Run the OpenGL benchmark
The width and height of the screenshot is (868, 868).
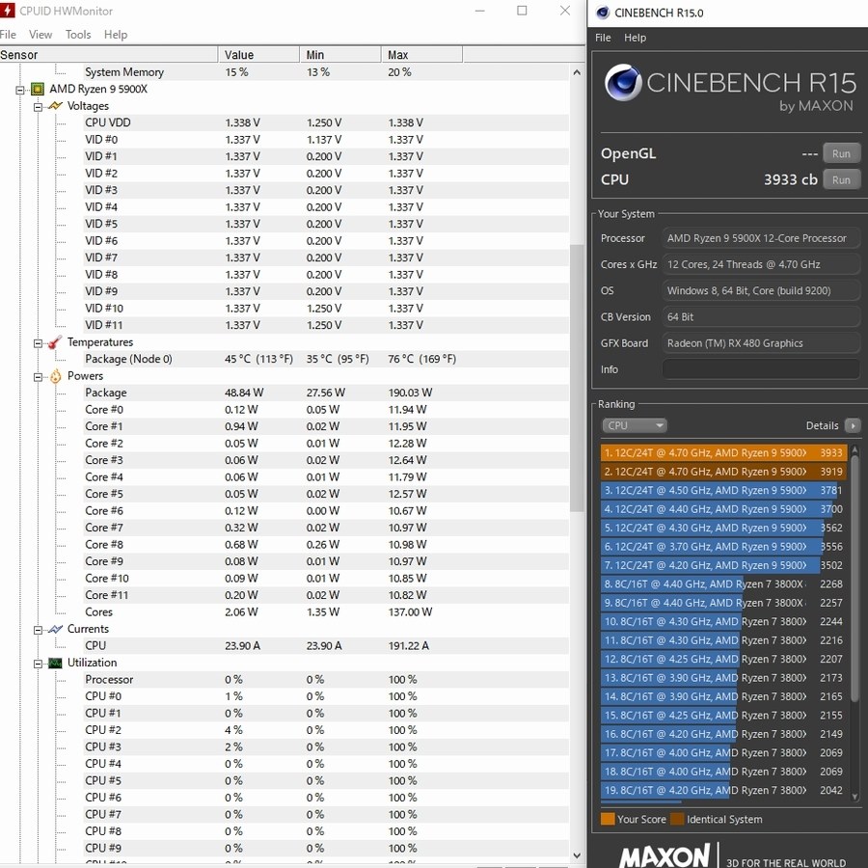click(841, 153)
